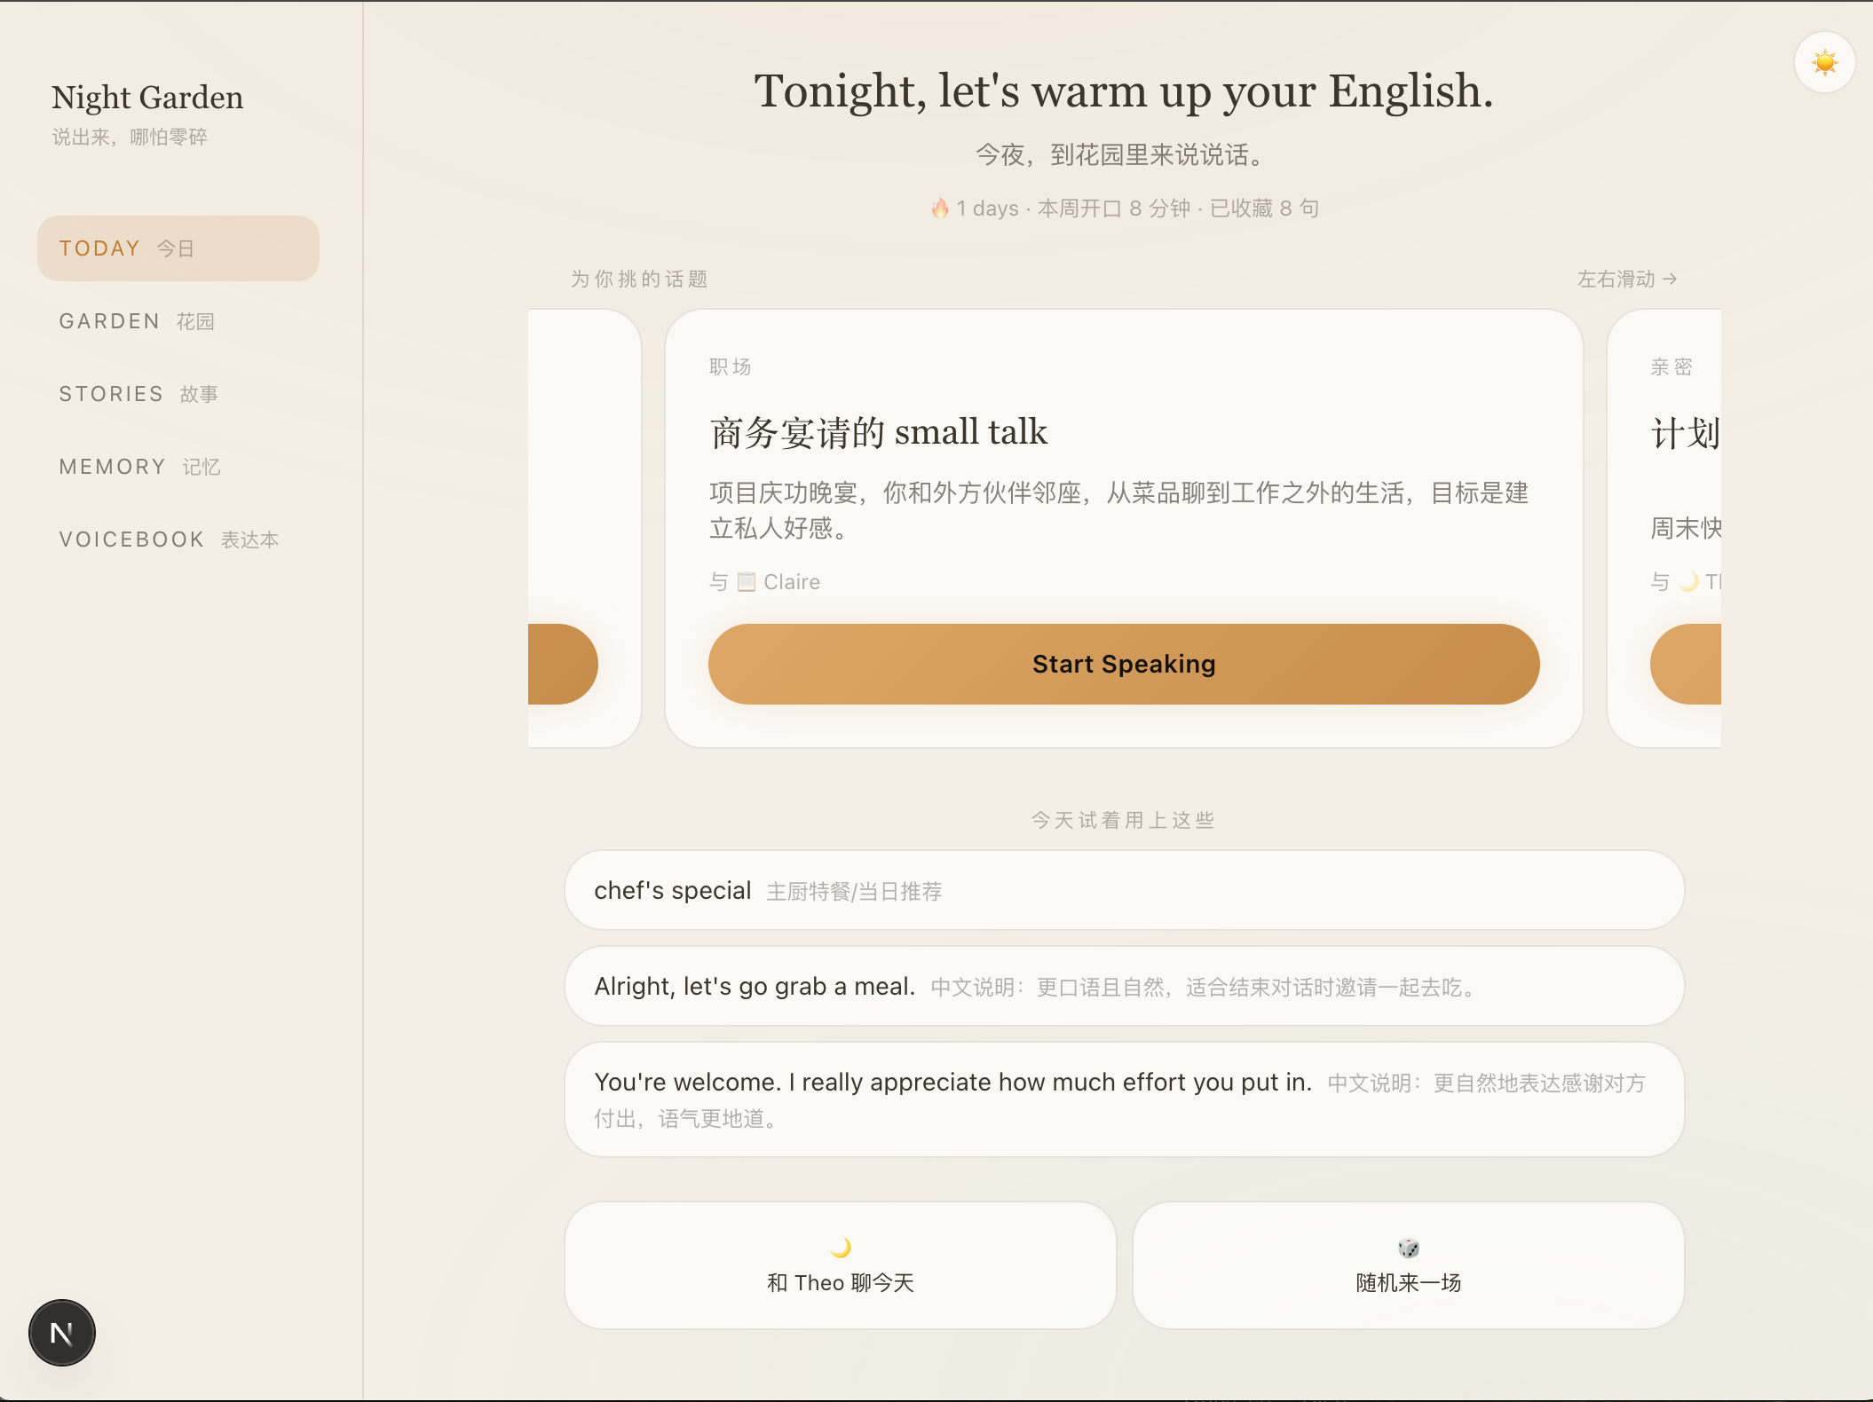
Task: Click the streak stats line 本周开口 8 分钟
Action: click(x=1114, y=209)
